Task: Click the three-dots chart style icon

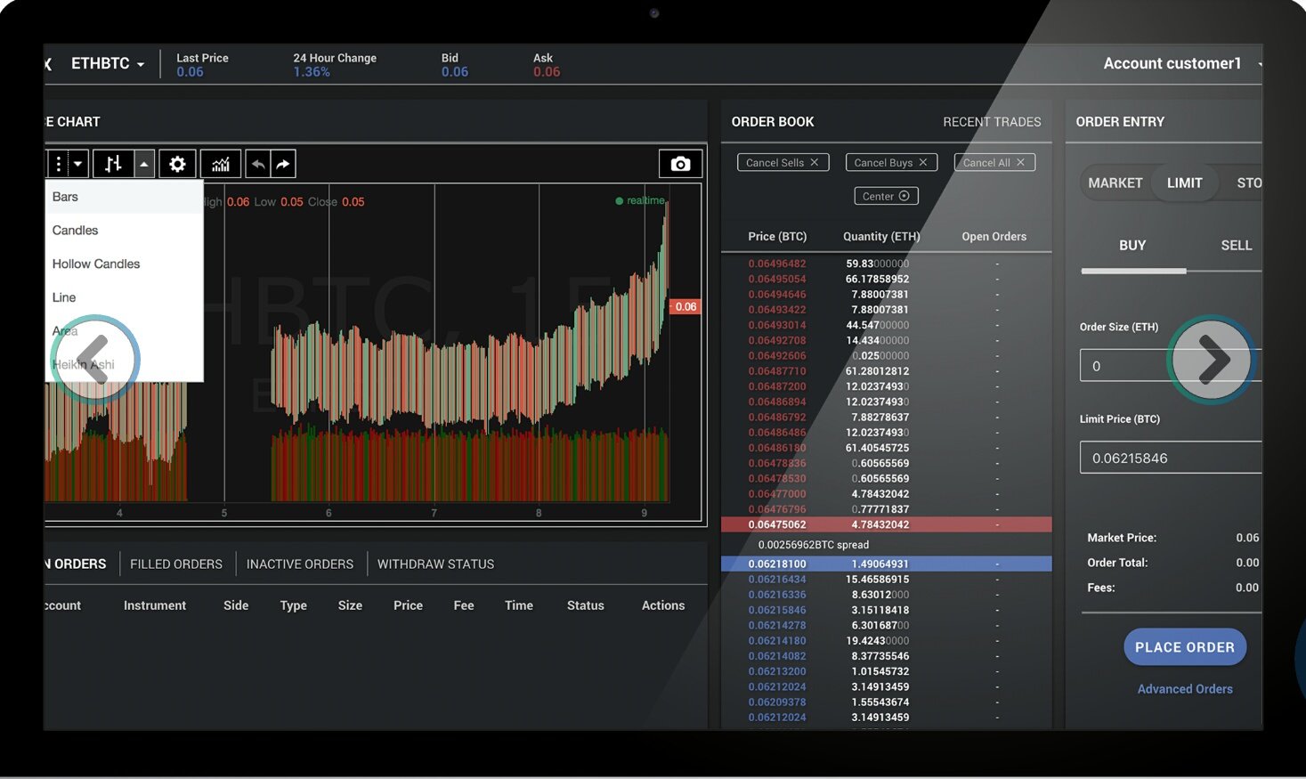Action: coord(57,163)
